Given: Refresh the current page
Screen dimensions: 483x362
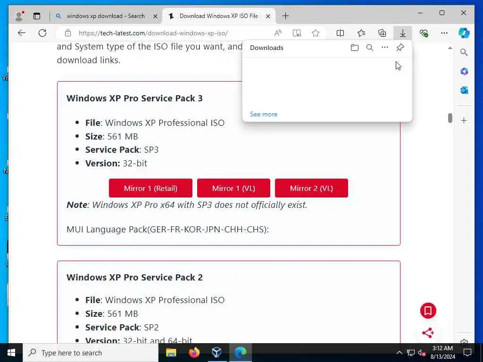Looking at the screenshot, I should click(42, 33).
